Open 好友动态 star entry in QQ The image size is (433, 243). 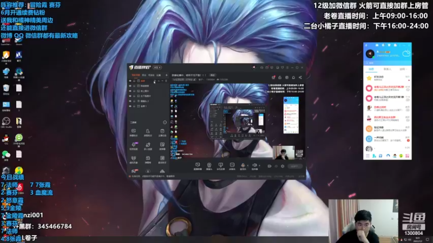(x=388, y=78)
